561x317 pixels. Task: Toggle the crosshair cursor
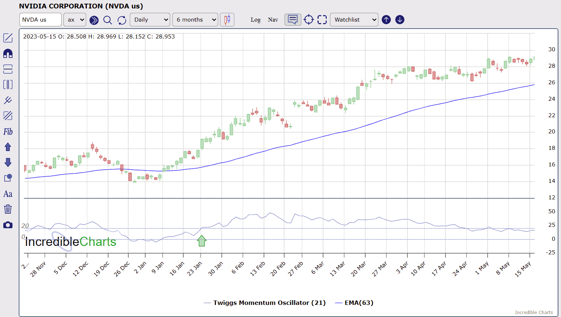click(309, 20)
